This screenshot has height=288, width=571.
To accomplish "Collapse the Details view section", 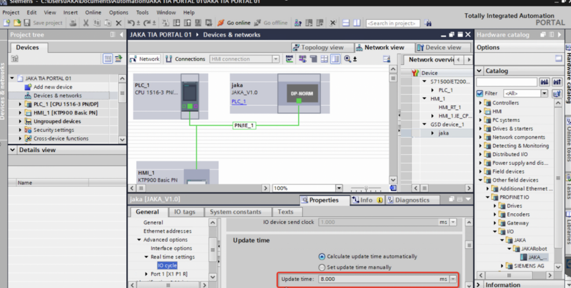I will click(12, 150).
